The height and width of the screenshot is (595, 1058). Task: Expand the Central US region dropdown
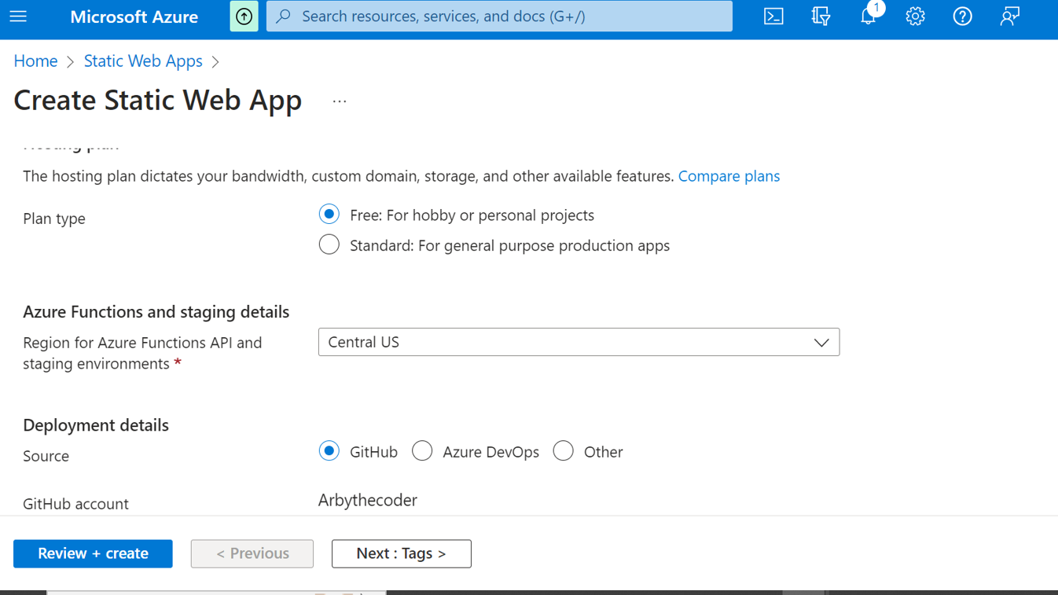[579, 342]
